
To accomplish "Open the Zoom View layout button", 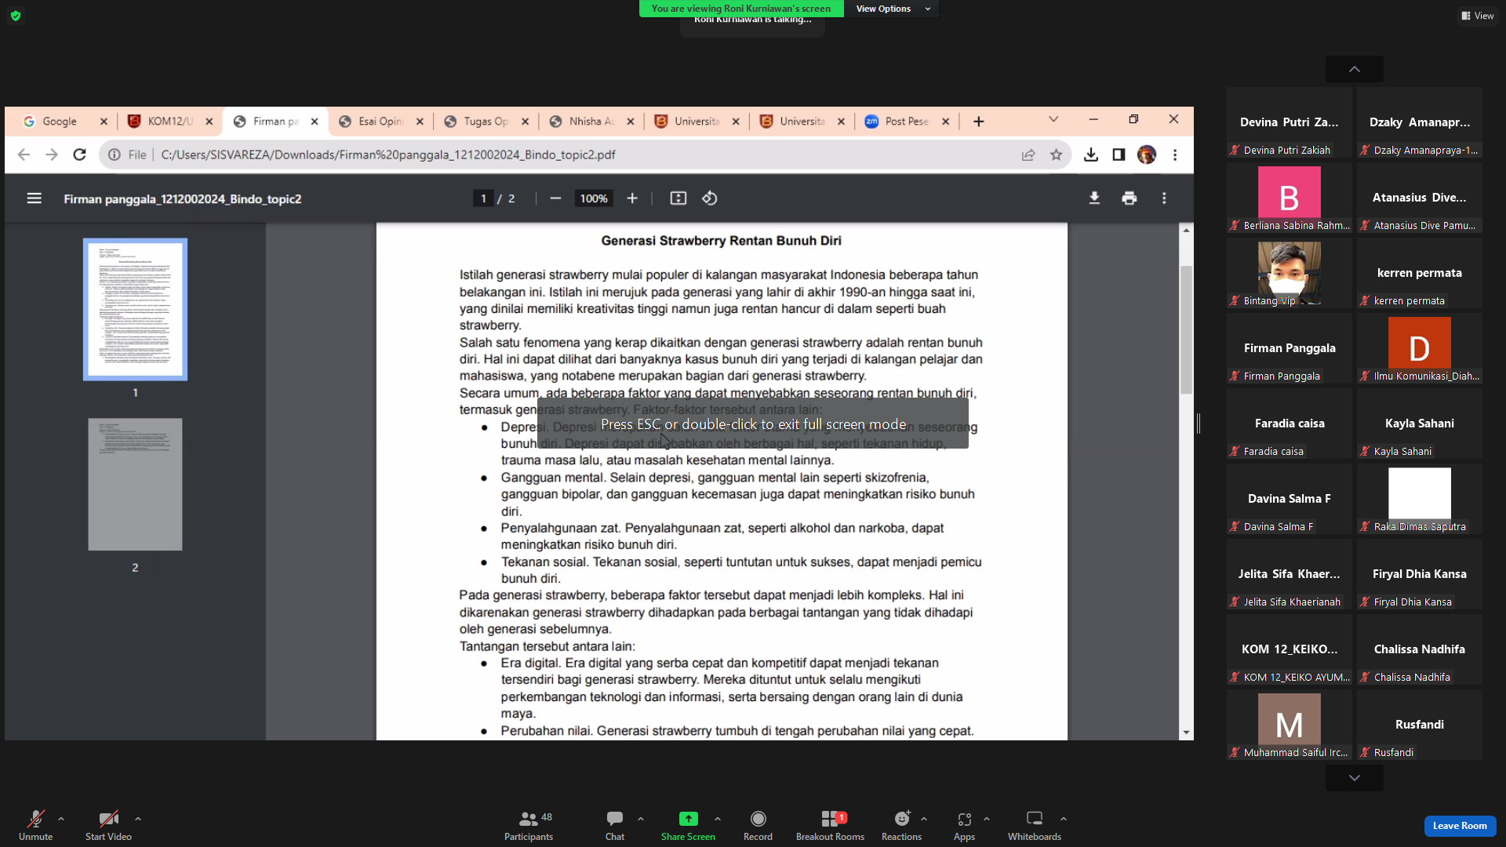I will coord(1478,16).
